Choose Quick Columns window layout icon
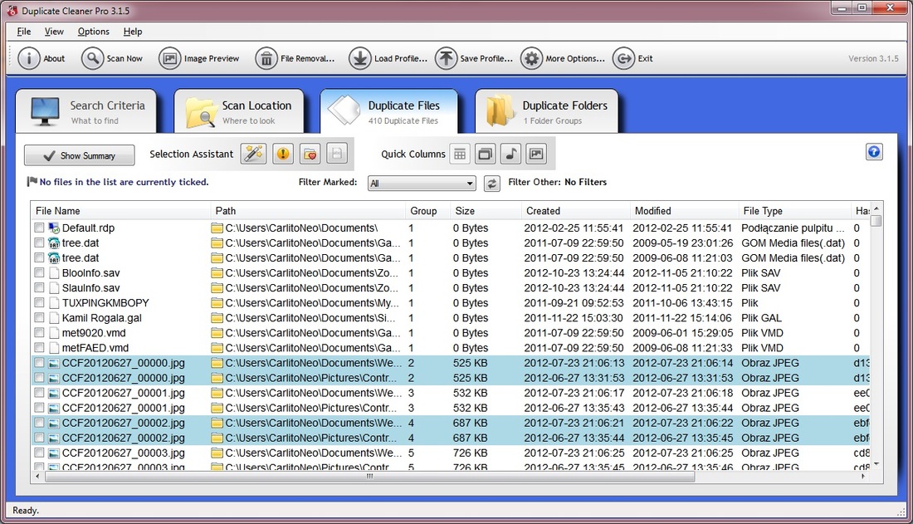This screenshot has height=524, width=913. (485, 154)
